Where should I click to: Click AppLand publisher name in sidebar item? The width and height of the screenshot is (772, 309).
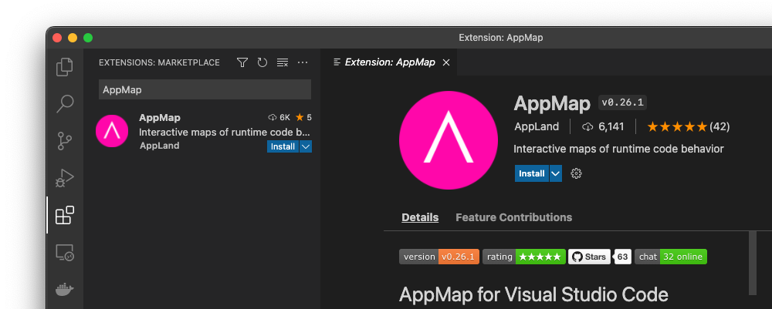pos(160,146)
